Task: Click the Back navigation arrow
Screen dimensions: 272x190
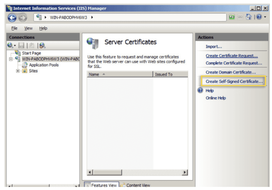Action: (12, 18)
